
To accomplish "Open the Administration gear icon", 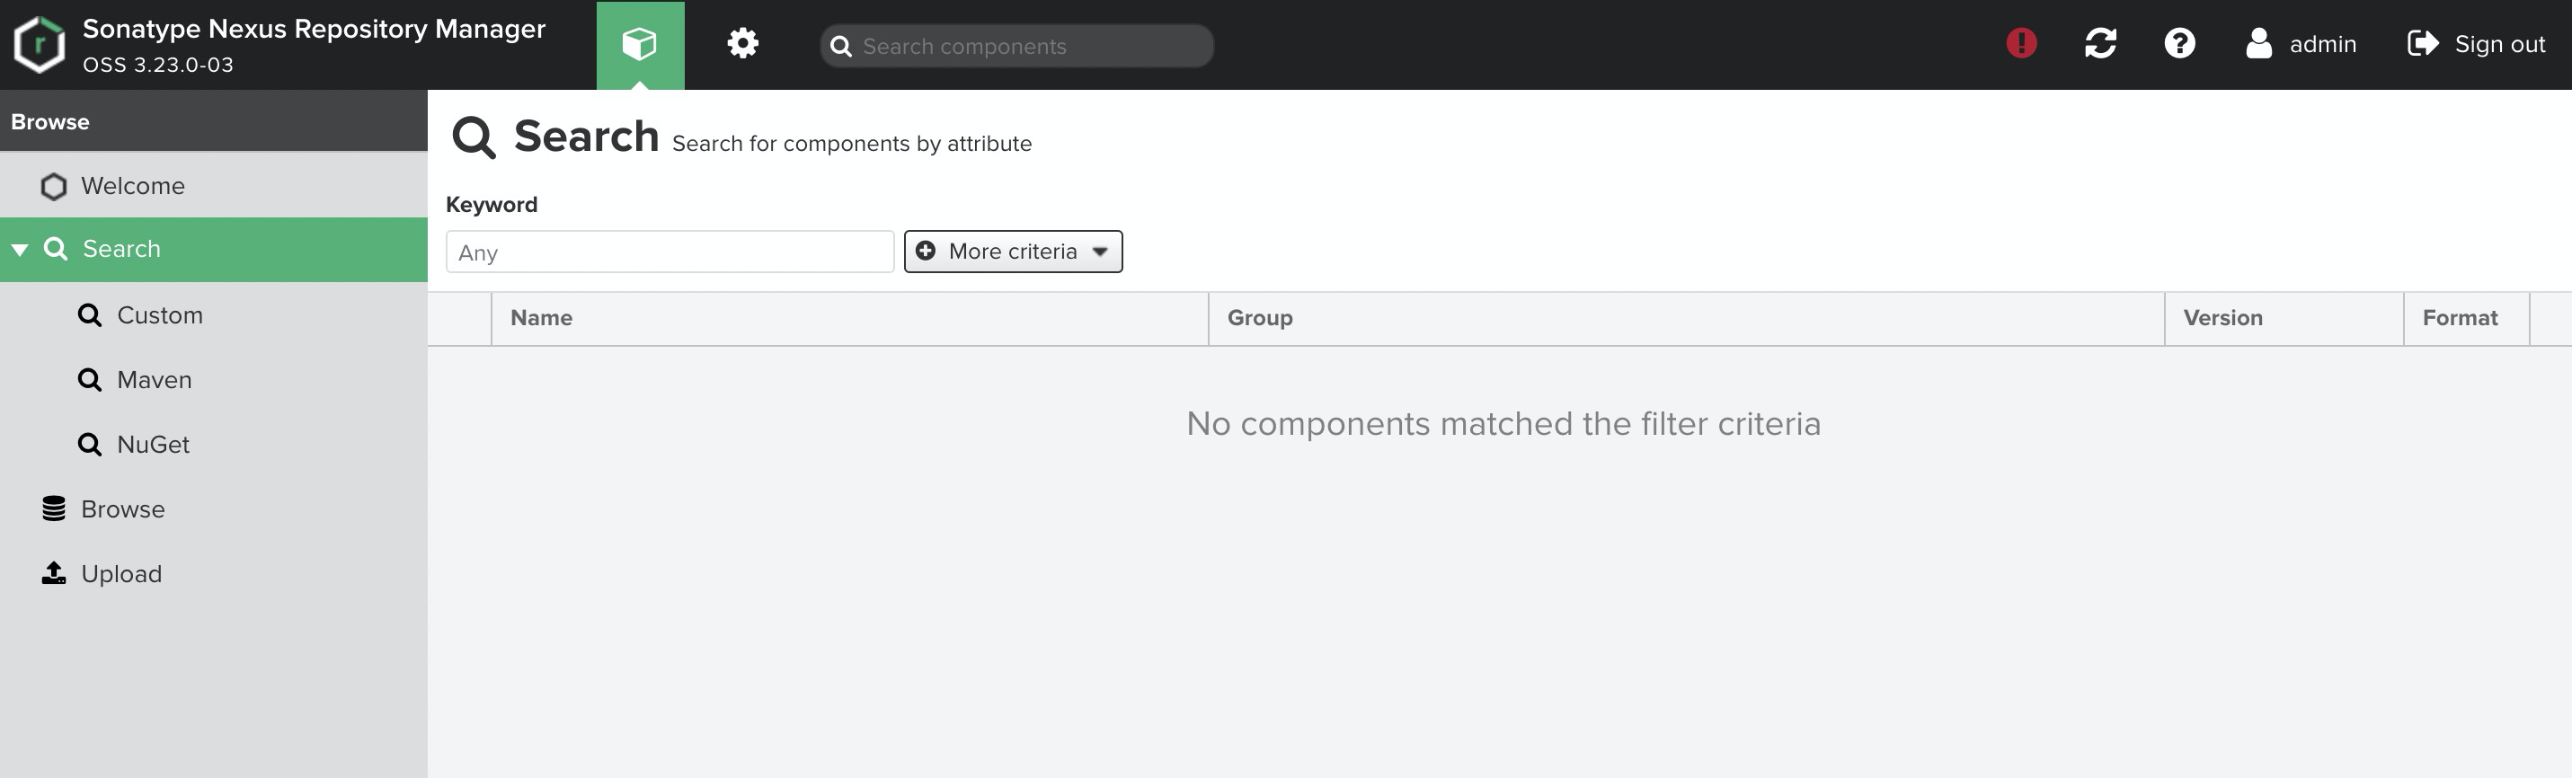I will (741, 44).
